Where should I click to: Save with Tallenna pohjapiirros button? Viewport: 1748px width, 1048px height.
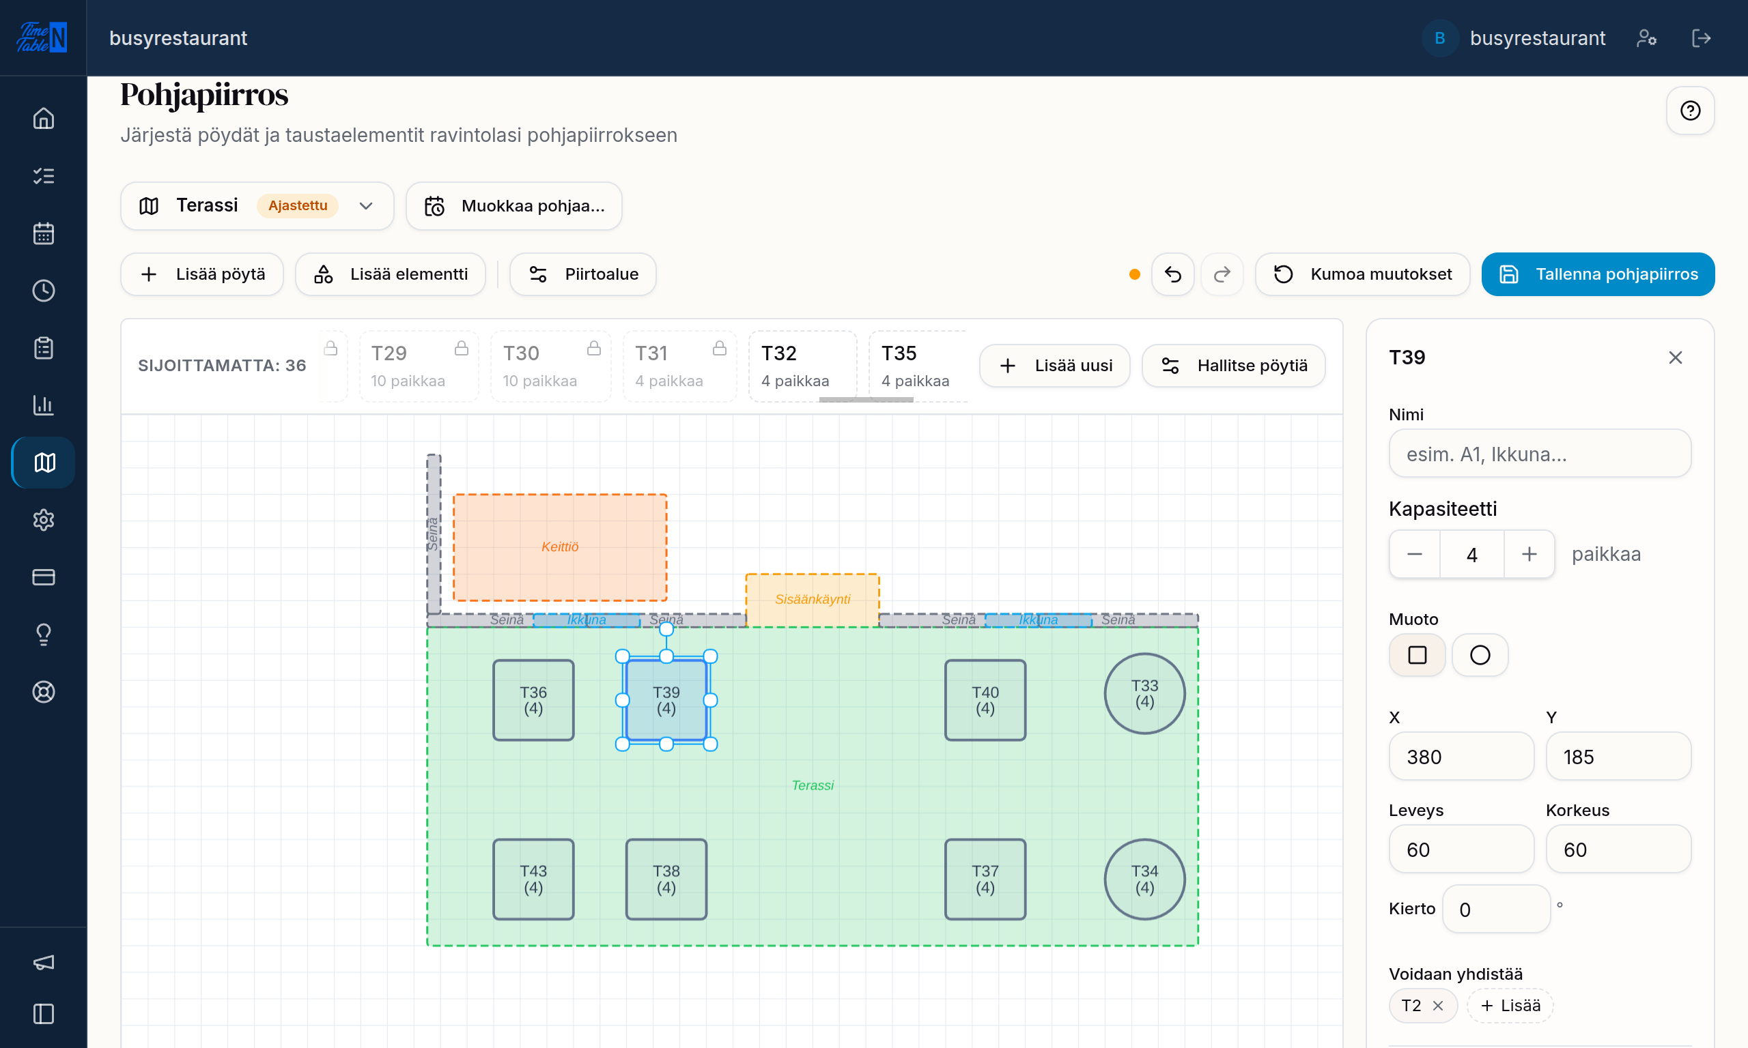pyautogui.click(x=1598, y=274)
